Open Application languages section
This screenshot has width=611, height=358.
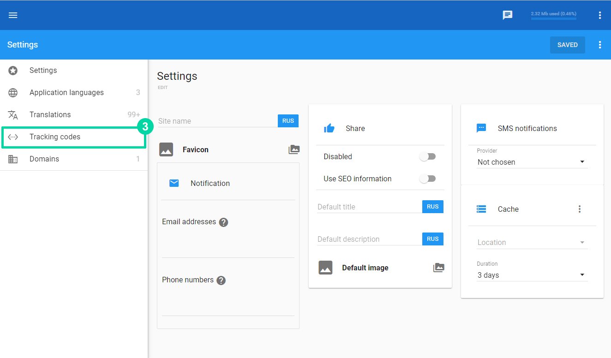pos(74,93)
